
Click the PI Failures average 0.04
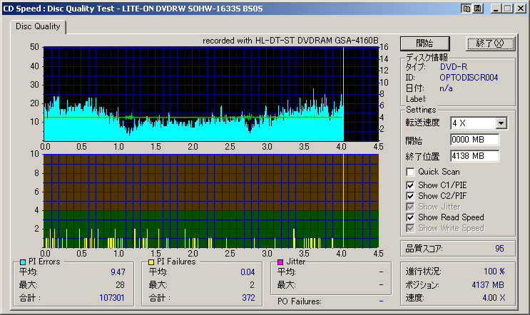click(248, 272)
